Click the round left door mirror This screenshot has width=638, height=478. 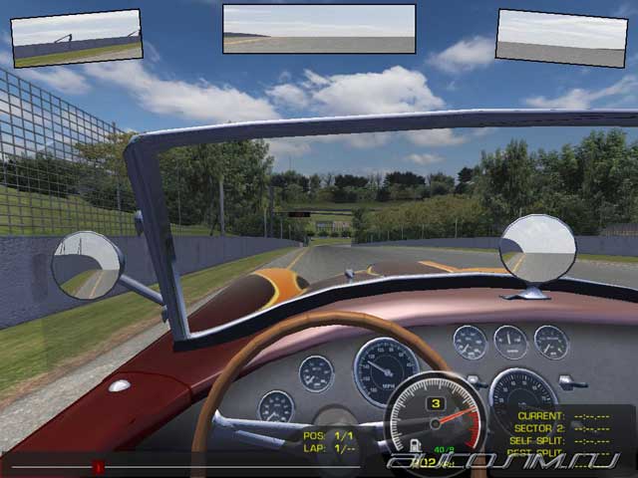pyautogui.click(x=87, y=265)
